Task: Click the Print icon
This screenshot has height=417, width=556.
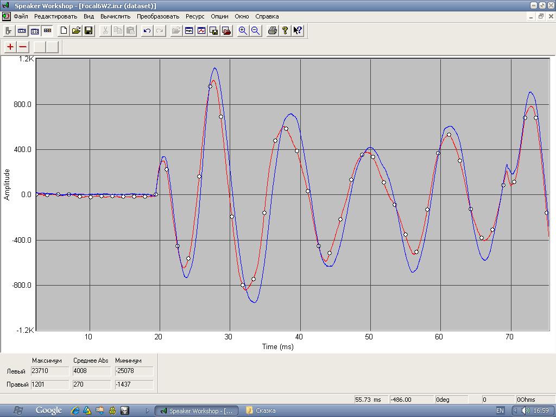Action: tap(273, 31)
